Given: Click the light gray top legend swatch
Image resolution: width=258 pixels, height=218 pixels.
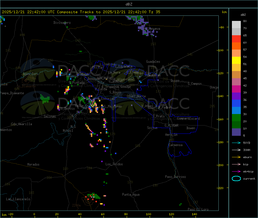Looking at the screenshot, I should pyautogui.click(x=236, y=24).
